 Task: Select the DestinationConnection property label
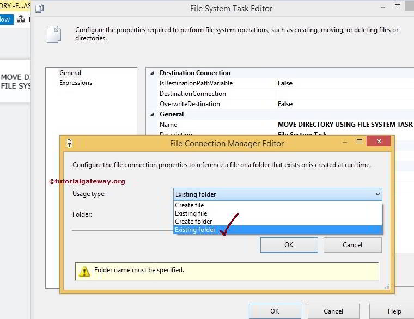pyautogui.click(x=193, y=94)
